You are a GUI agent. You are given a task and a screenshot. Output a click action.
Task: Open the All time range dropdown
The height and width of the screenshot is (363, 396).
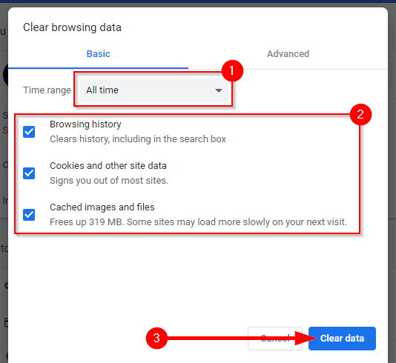[154, 90]
